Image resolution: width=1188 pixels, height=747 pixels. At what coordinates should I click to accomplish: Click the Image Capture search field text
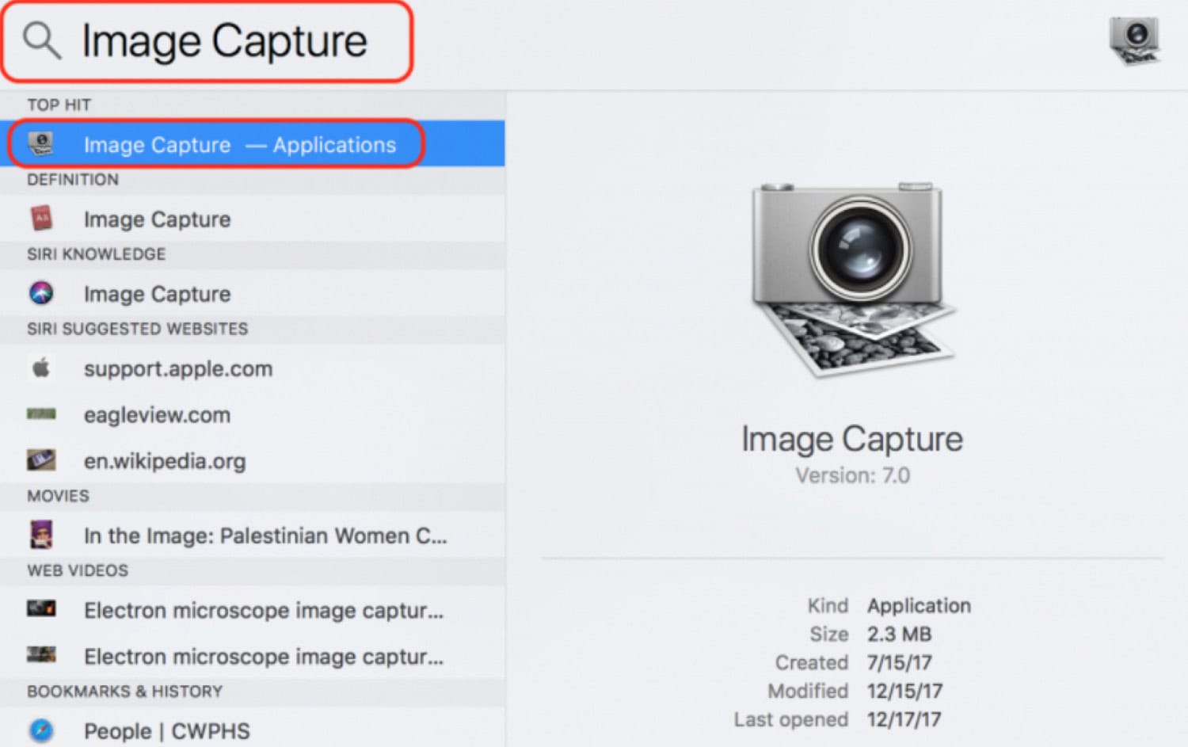coord(225,41)
